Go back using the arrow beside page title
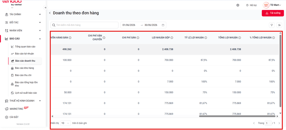The image size is (286, 130). point(50,13)
